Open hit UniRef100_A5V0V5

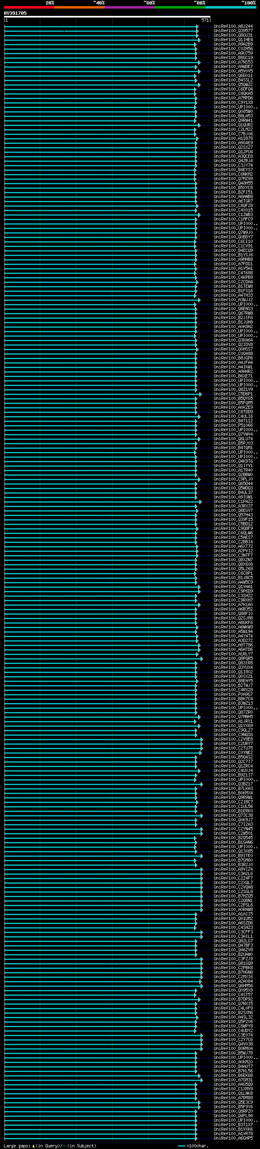click(x=233, y=71)
